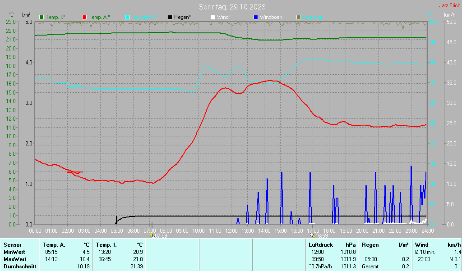Viewport: 462px width, 271px height.
Task: Click the '07:09' sunrise time label
Action: tap(161, 236)
